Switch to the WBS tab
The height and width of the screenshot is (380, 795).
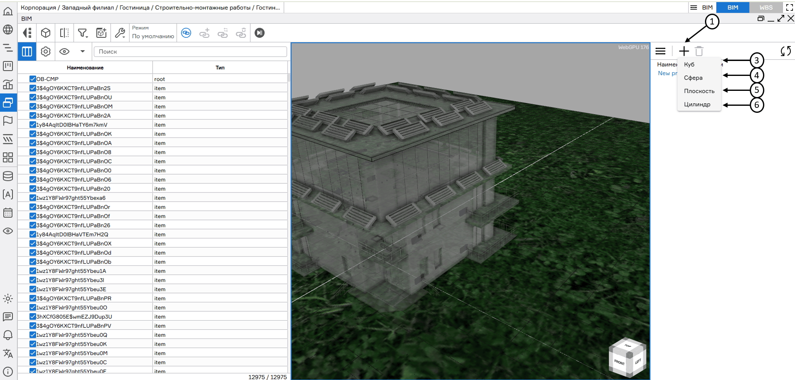tap(766, 7)
